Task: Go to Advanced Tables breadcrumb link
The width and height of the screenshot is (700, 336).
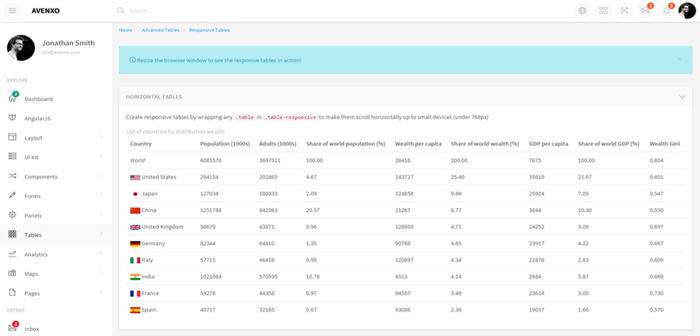Action: (x=161, y=30)
